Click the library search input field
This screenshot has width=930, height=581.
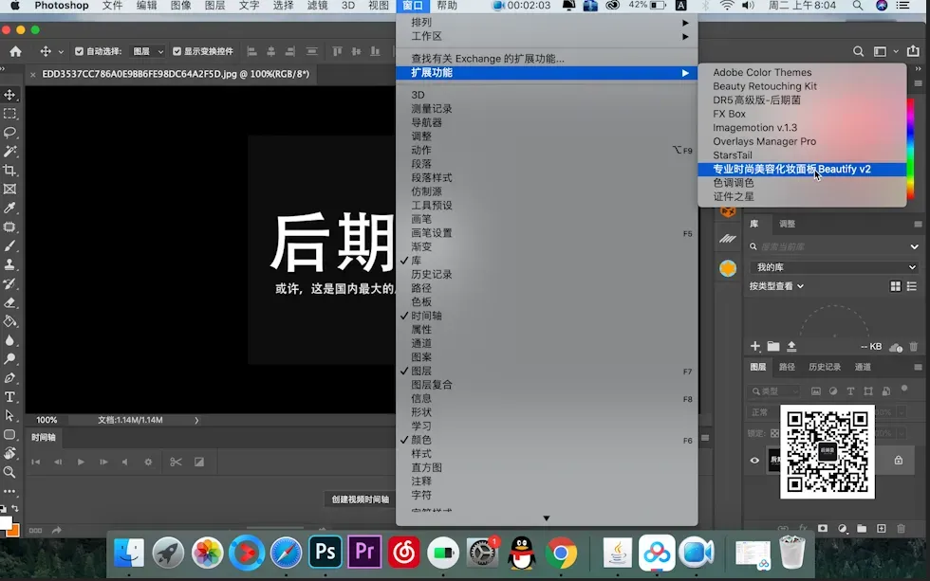pos(830,246)
